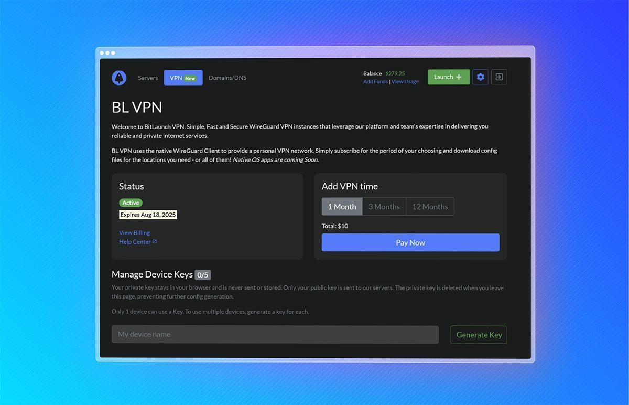Open the View Billing link
This screenshot has width=629, height=405.
pos(134,232)
